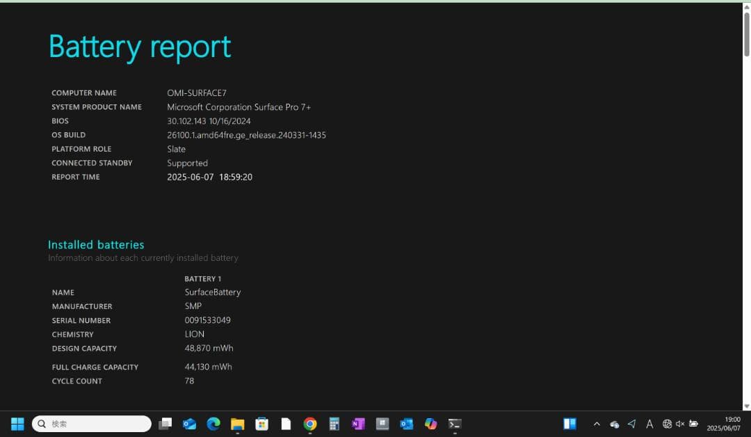Select the computer name 'OMI-SURFACE7'

tap(197, 93)
